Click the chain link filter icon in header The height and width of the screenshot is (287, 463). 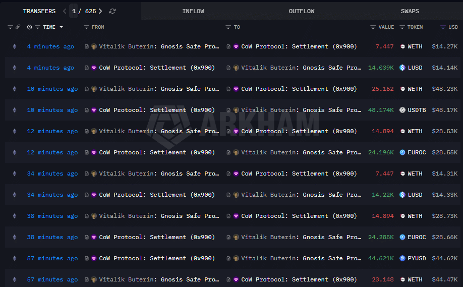click(x=18, y=27)
